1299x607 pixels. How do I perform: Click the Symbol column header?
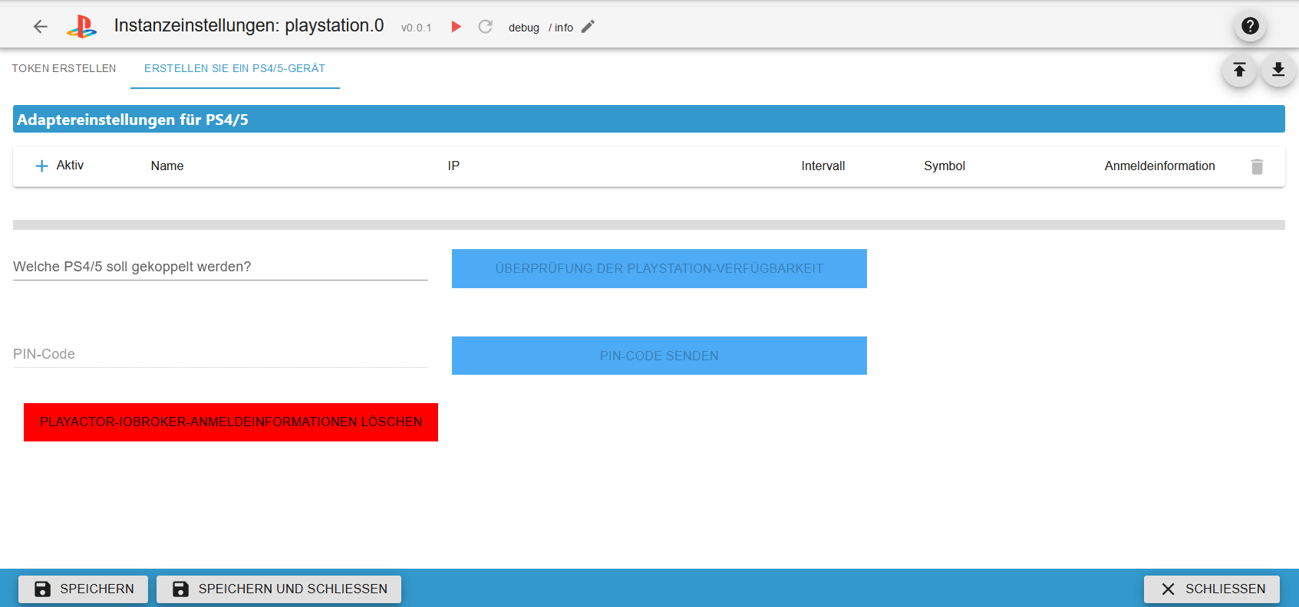pos(945,166)
